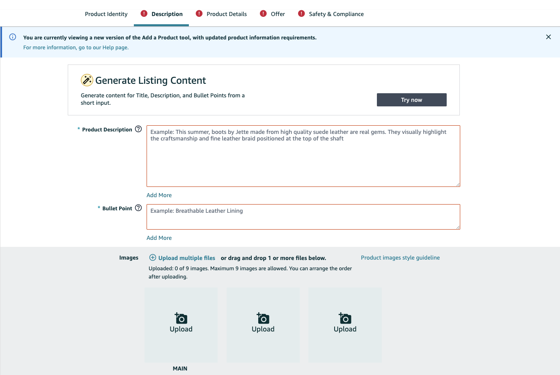Click the camera icon in third upload slot
The height and width of the screenshot is (375, 560).
coord(345,318)
